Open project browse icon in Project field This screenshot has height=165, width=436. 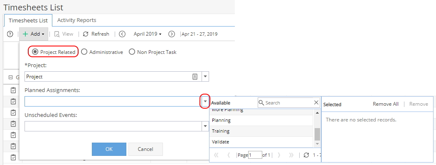click(195, 77)
